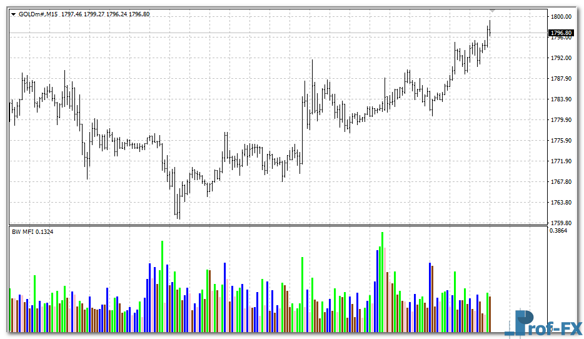This screenshot has width=584, height=339.
Task: Click the 1767.80 label on the price axis
Action: (x=561, y=182)
